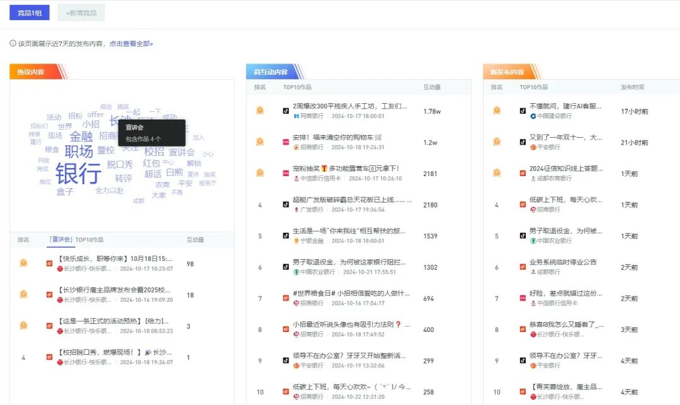Click 转评 in the word cloud
The width and height of the screenshot is (680, 405).
123,179
